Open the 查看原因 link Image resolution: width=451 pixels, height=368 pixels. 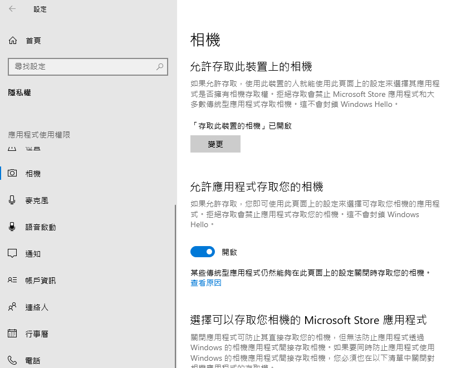coord(206,283)
